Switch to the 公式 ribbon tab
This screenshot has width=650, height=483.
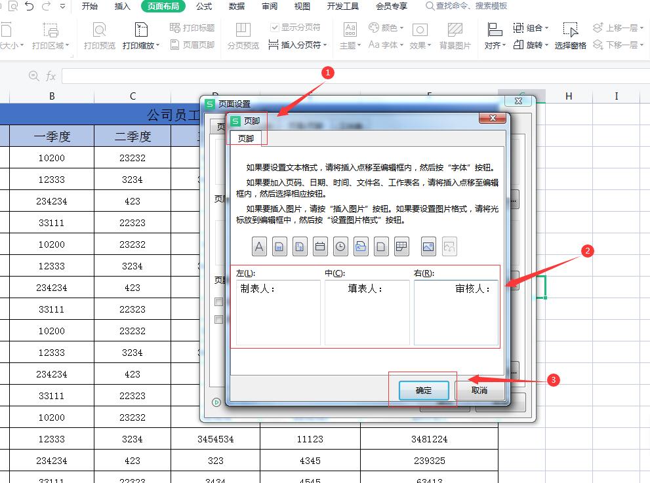pyautogui.click(x=203, y=7)
